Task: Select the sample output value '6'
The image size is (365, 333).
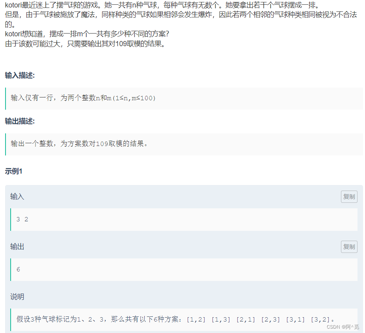Action: (19, 269)
